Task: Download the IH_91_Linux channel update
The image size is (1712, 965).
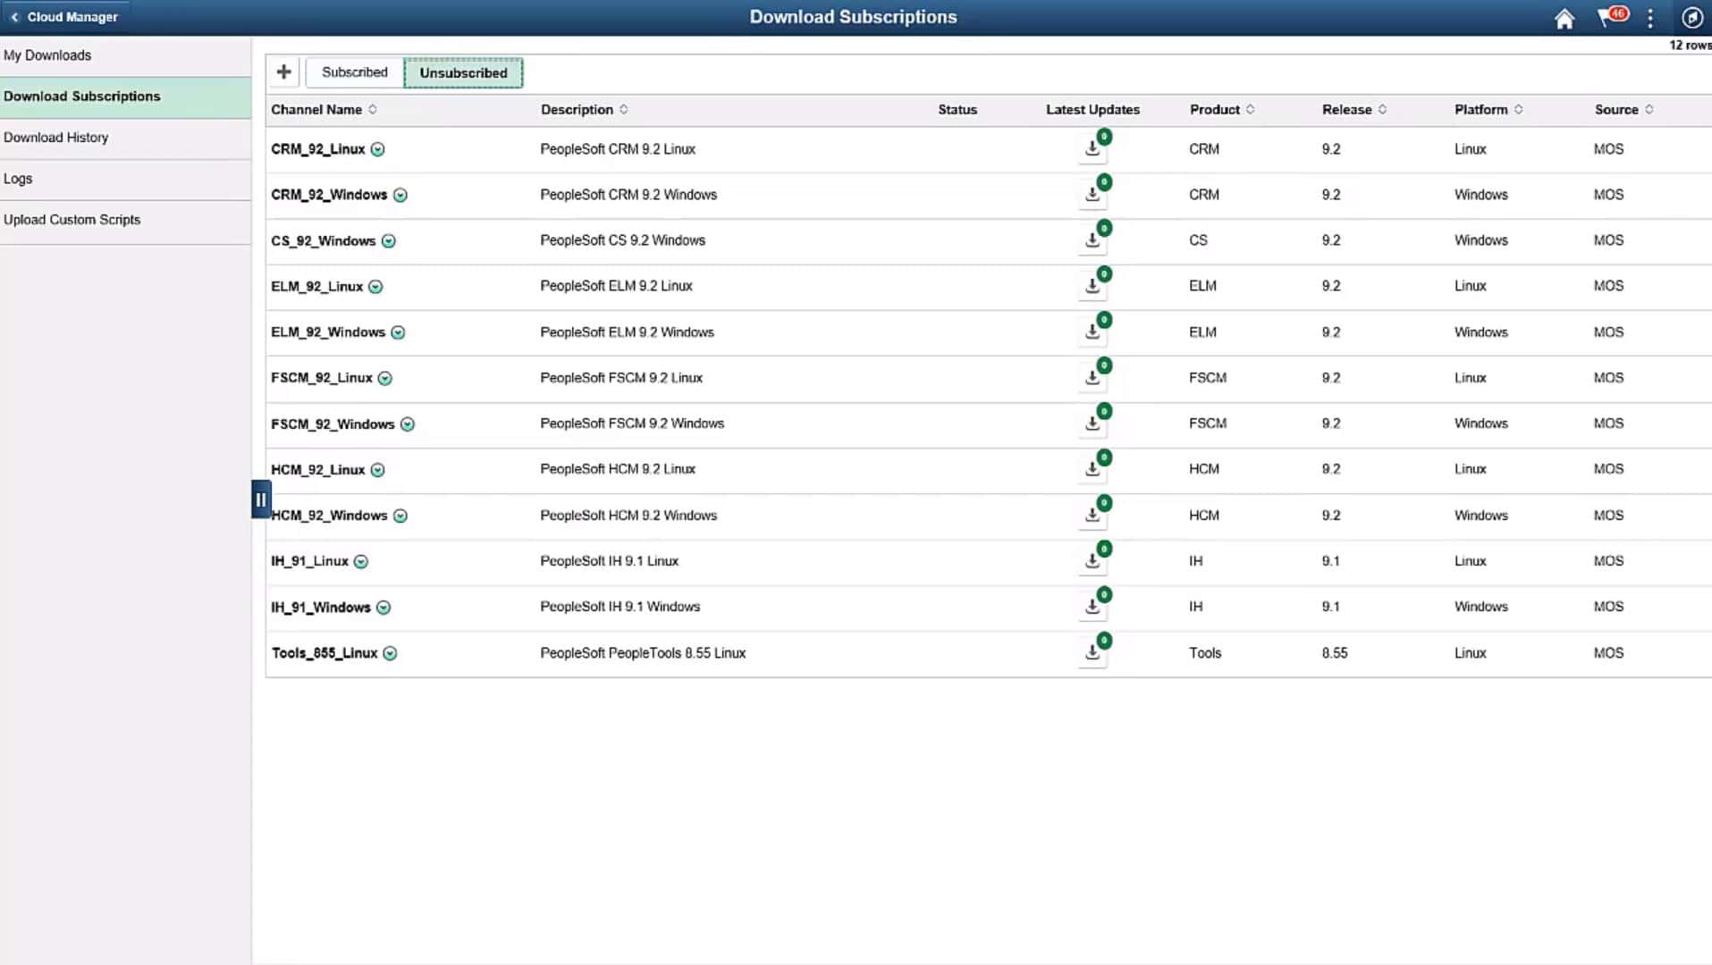Action: point(1092,562)
